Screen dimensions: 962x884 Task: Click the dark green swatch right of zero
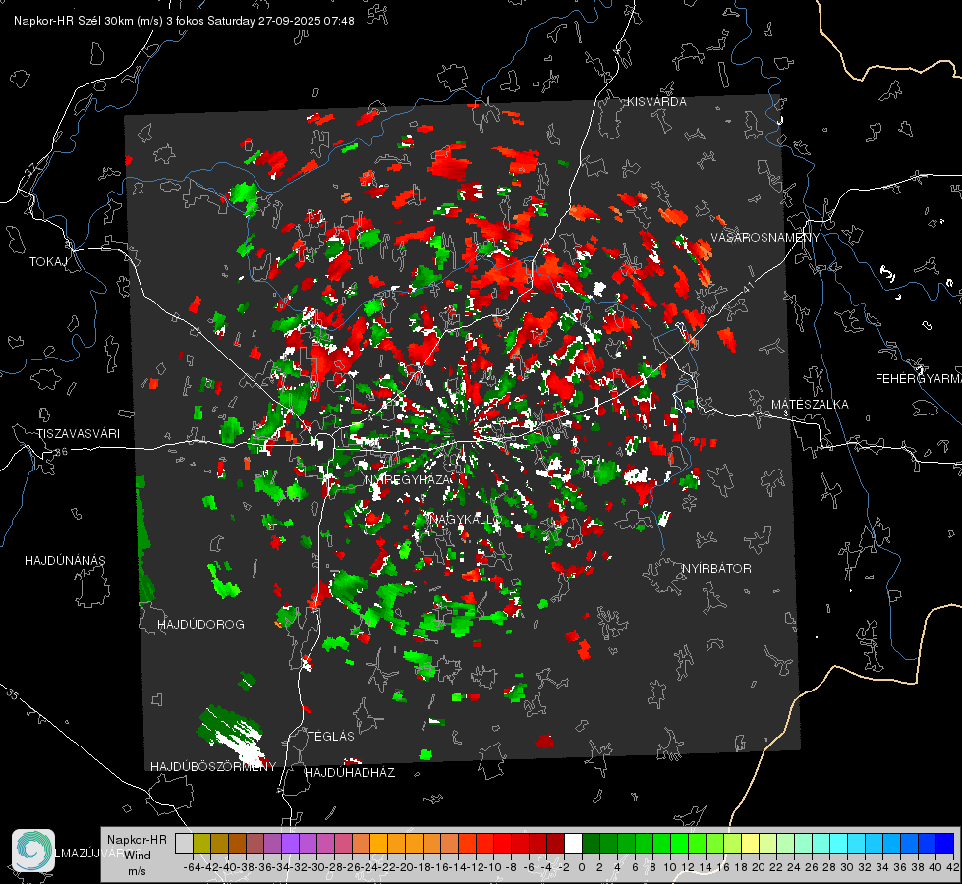click(x=591, y=843)
